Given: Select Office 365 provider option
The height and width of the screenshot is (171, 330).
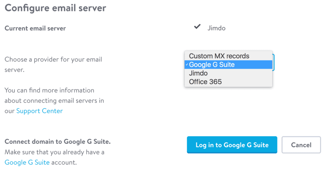Looking at the screenshot, I should (228, 82).
